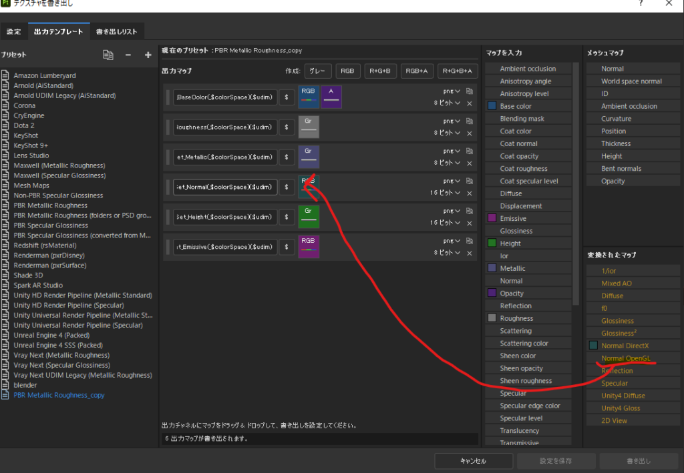
Task: Duplicate preset using copy icon in preset panel
Action: [108, 55]
